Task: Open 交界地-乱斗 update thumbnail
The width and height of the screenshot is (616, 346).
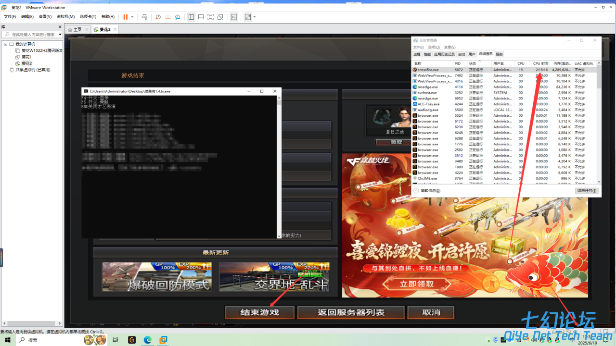Action: pos(274,277)
